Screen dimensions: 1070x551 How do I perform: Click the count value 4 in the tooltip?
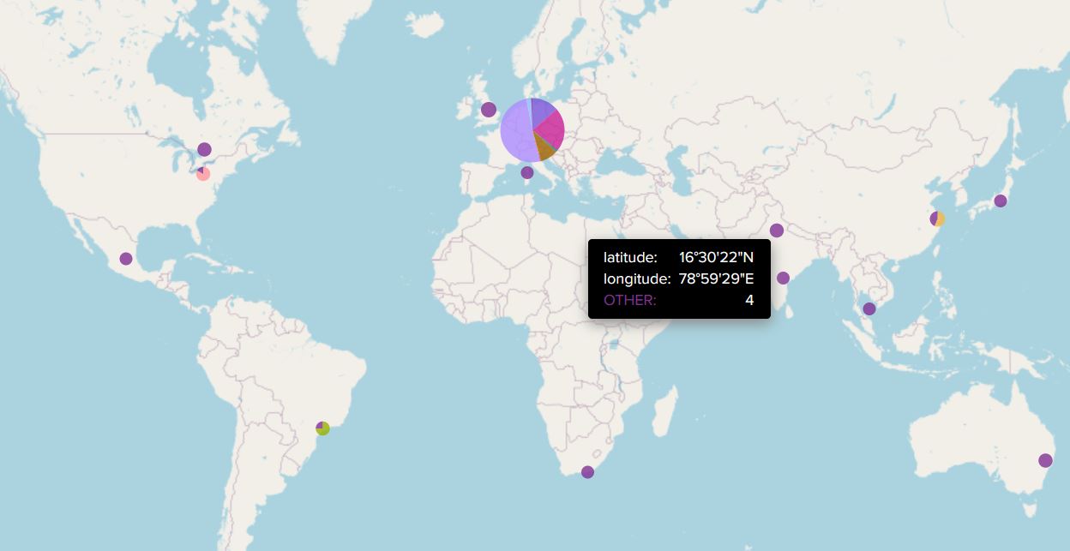pos(749,300)
